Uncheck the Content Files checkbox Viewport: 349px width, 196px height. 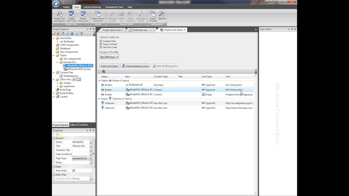point(101,41)
